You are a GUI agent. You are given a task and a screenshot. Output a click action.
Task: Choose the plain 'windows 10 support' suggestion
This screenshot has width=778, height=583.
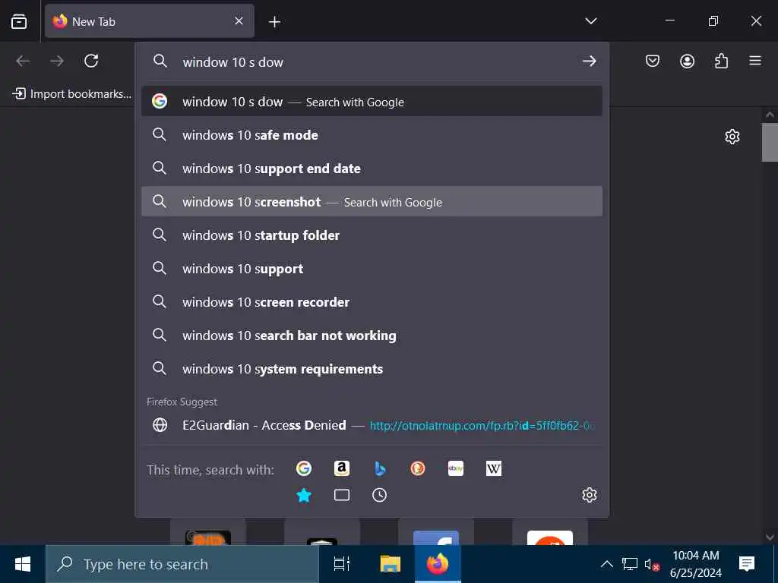click(372, 268)
